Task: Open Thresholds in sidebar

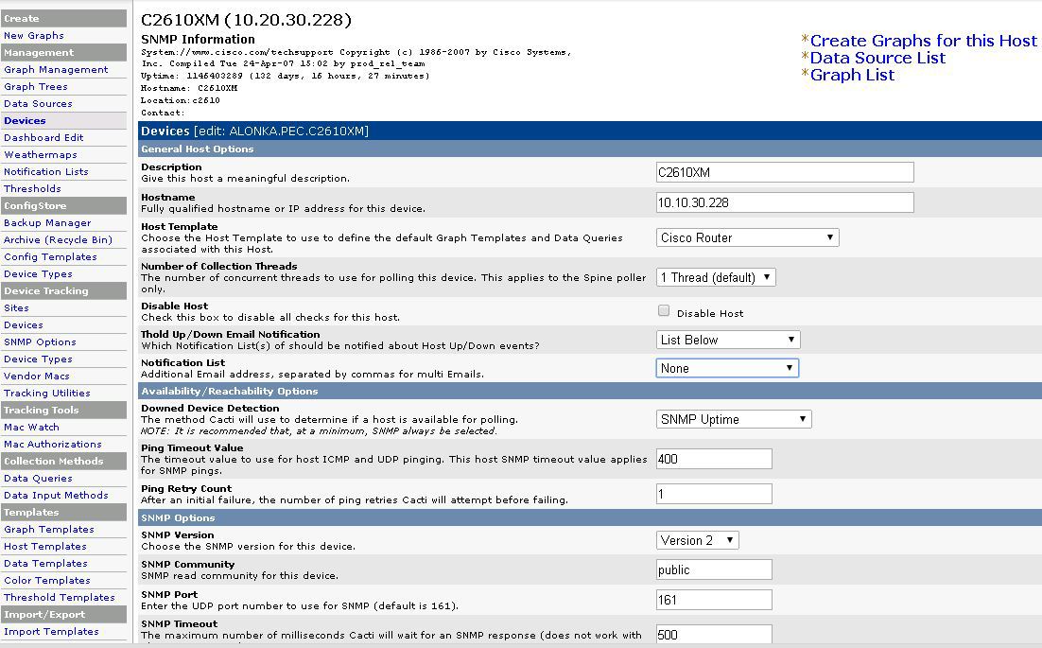Action: coord(32,189)
